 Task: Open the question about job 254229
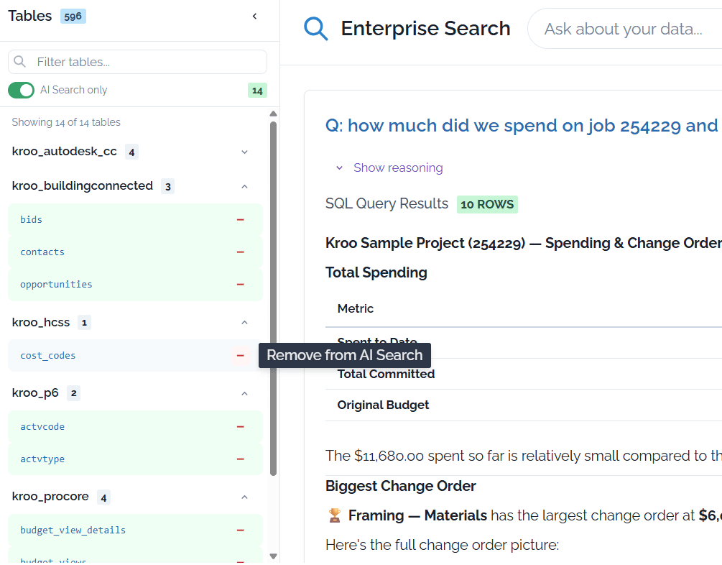coord(522,126)
